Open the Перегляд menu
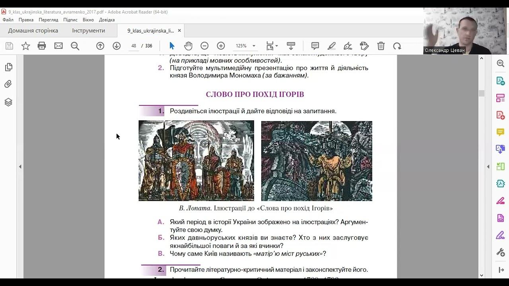 click(49, 20)
